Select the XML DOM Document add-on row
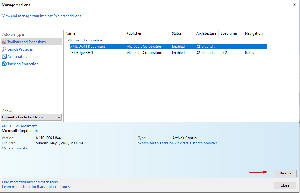 [x=88, y=47]
